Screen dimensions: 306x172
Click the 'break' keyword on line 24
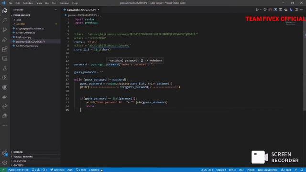[x=90, y=106]
